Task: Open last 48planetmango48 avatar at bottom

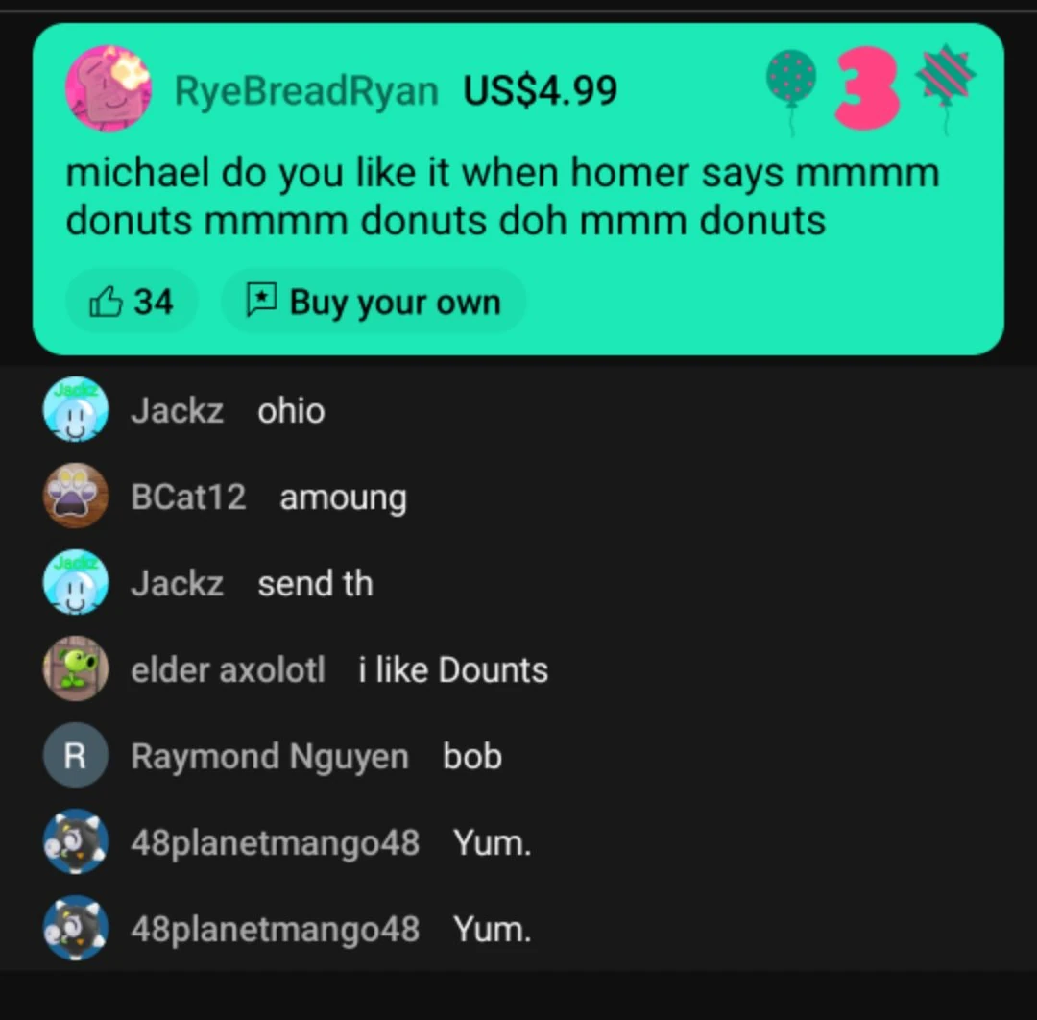Action: 76,928
